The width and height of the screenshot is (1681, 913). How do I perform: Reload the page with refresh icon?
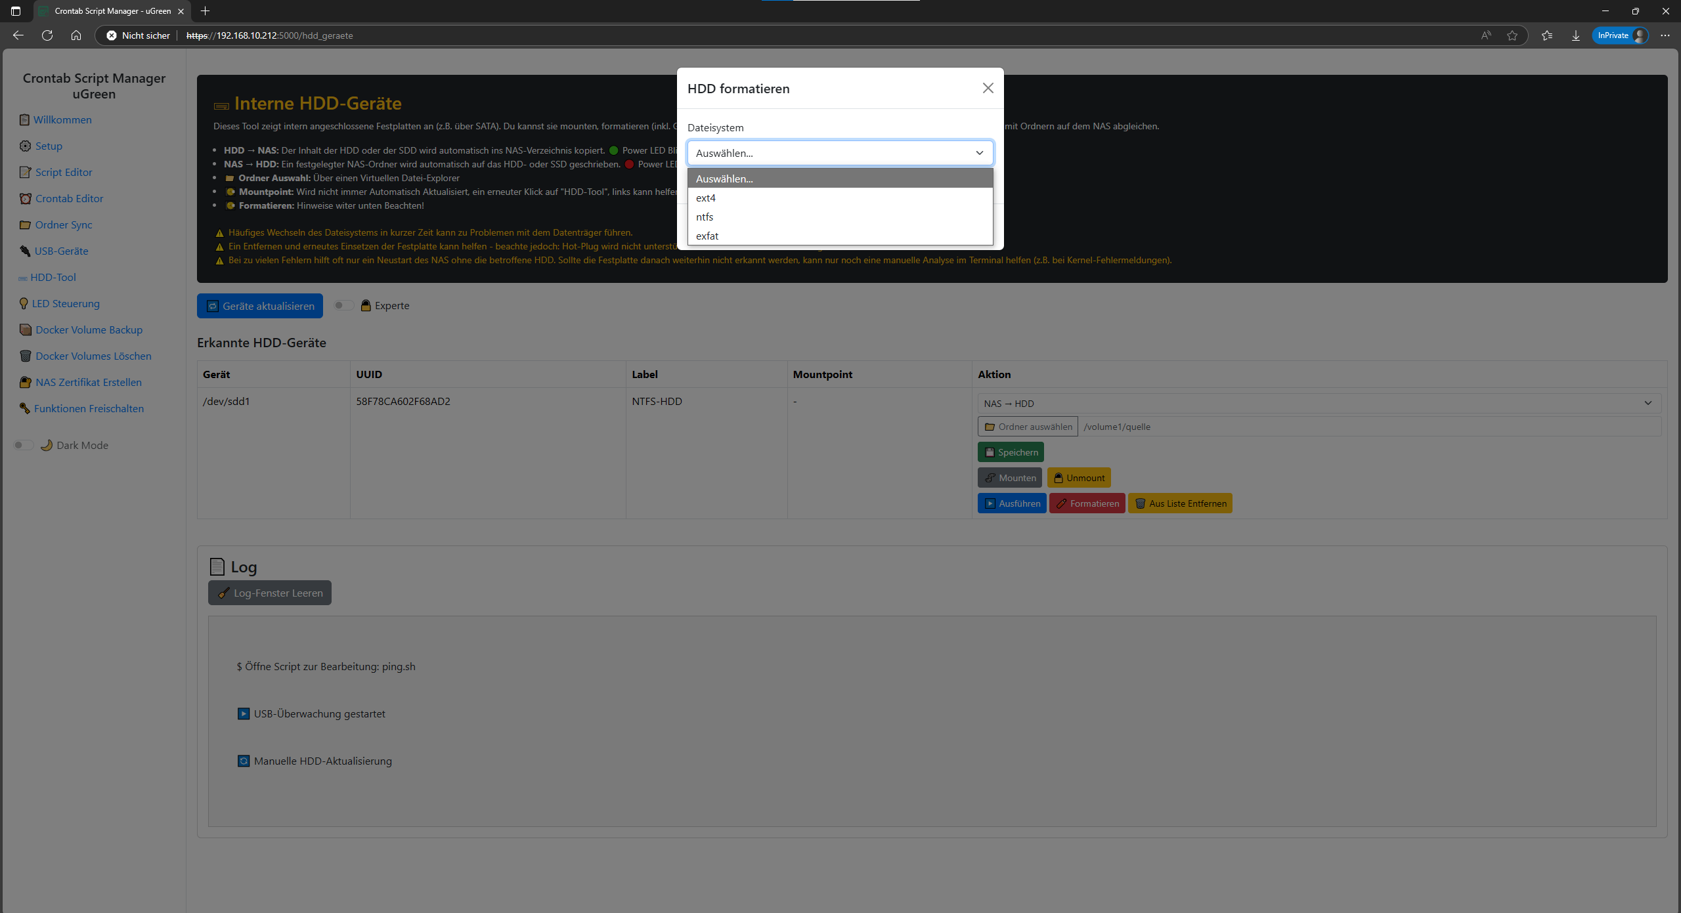click(47, 35)
